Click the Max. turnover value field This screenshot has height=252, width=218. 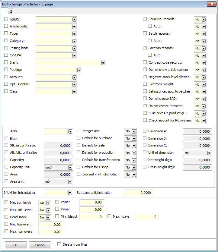(x=50, y=232)
